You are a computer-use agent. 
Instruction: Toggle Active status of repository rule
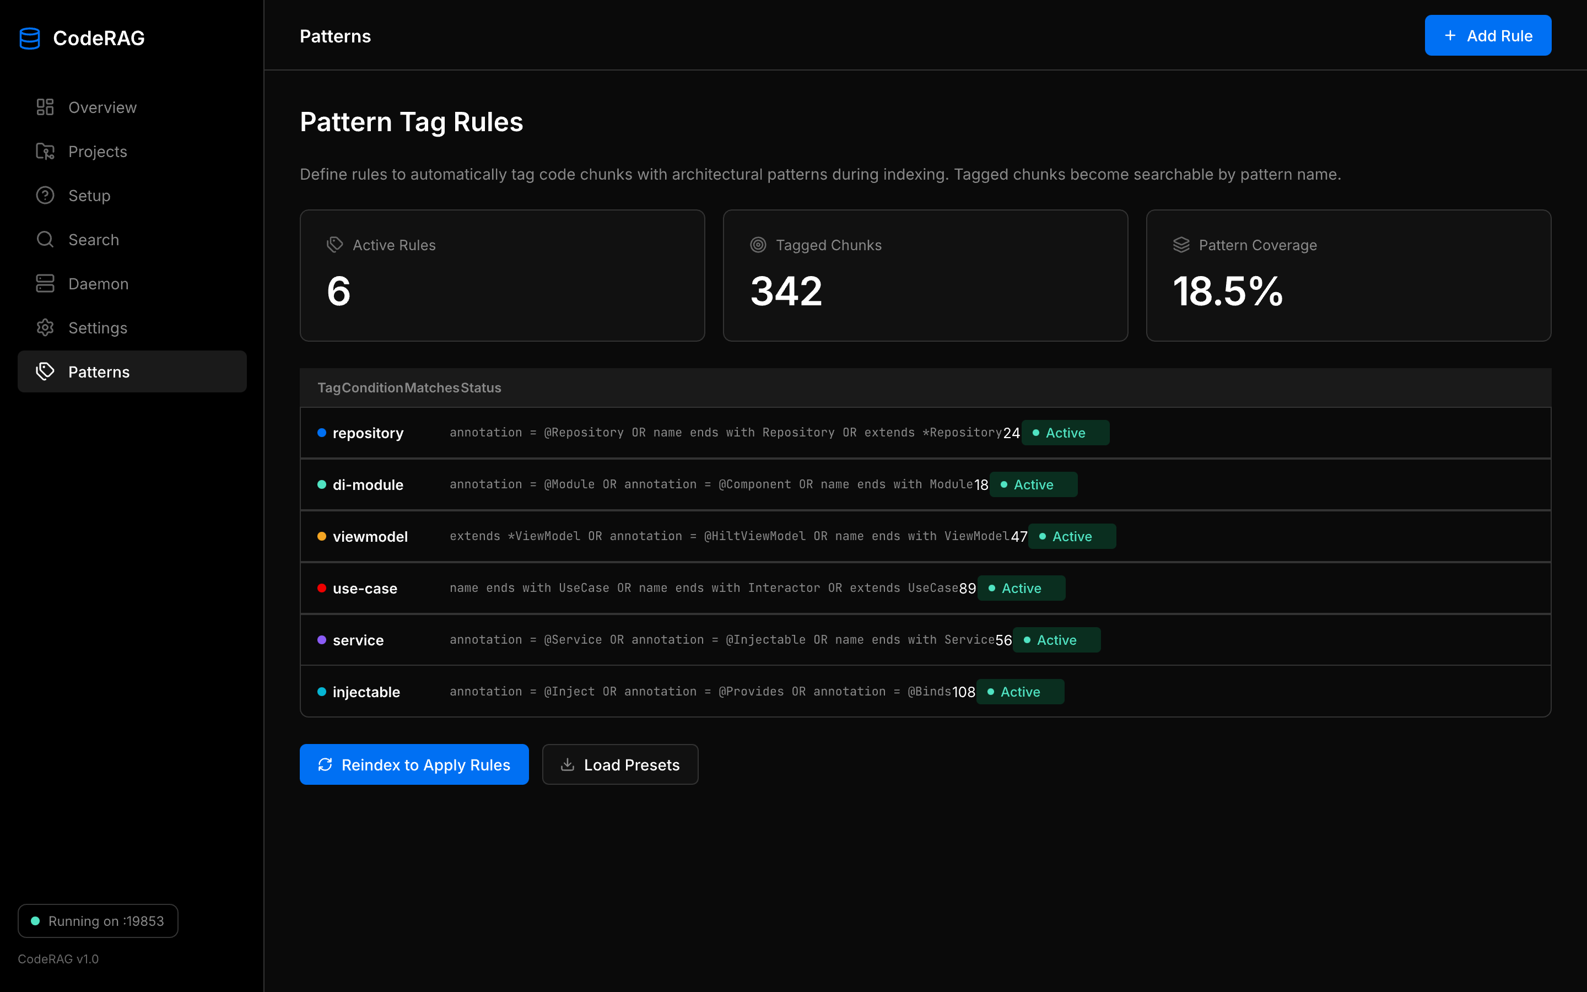click(1065, 433)
